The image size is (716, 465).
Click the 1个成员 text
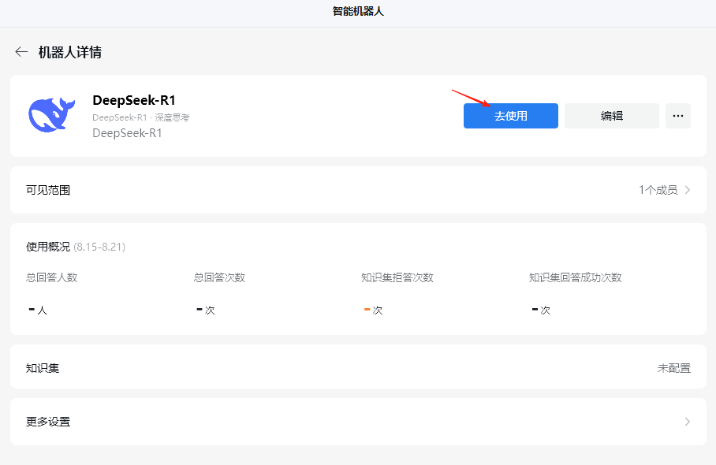[x=658, y=190]
